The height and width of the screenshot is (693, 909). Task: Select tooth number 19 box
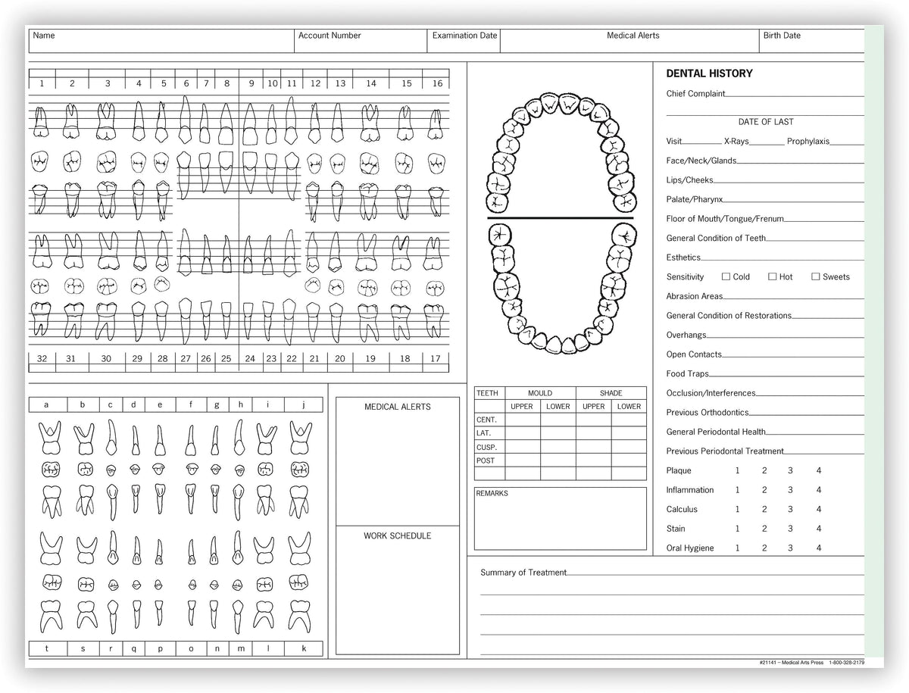tap(370, 358)
